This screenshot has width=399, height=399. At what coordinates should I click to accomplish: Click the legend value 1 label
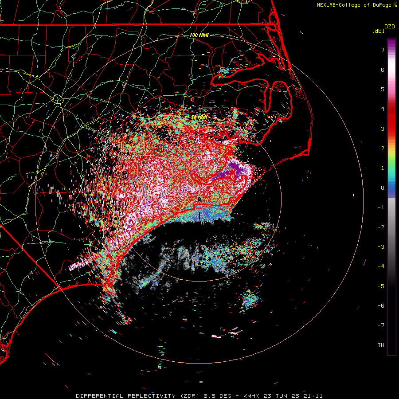click(383, 168)
